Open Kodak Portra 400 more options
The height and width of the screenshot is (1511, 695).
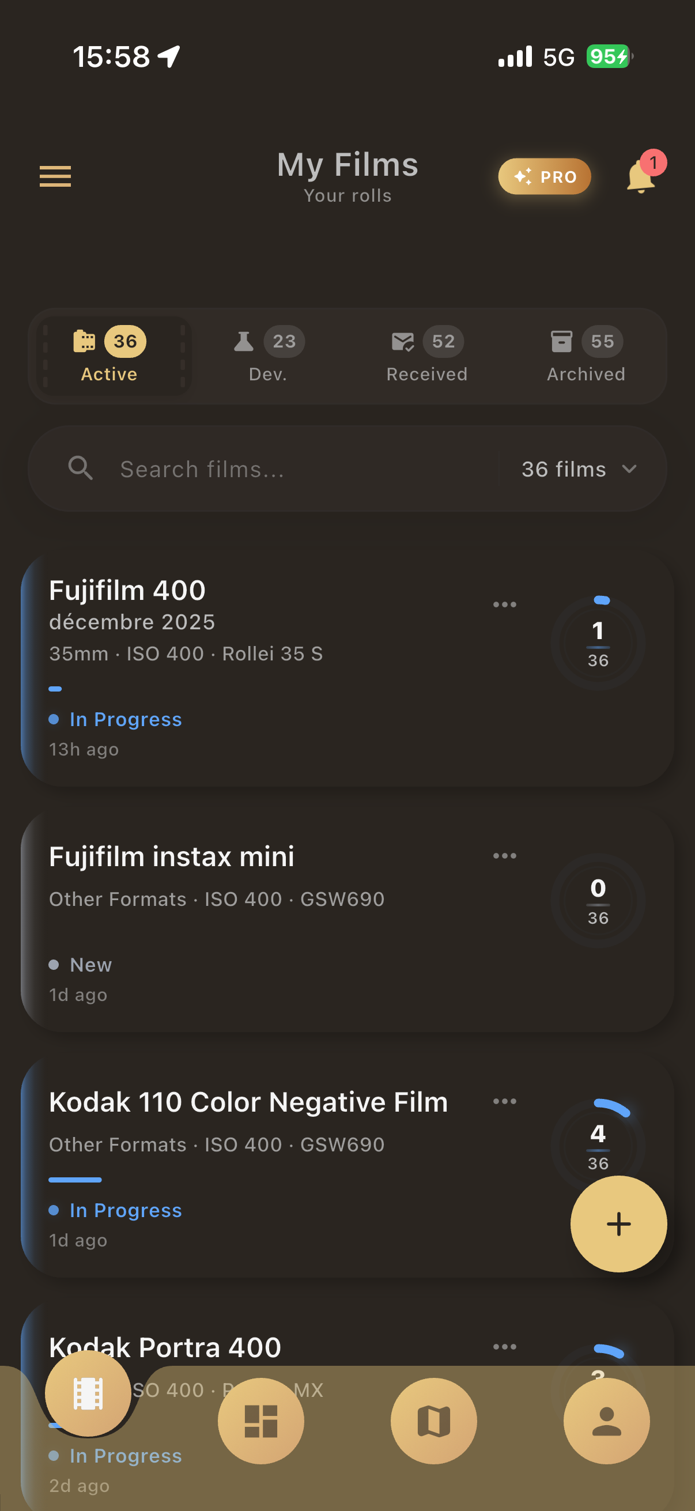504,1347
